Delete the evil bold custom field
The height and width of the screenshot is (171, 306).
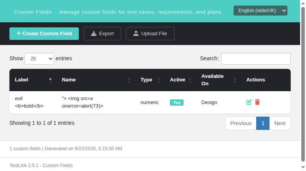pyautogui.click(x=257, y=102)
